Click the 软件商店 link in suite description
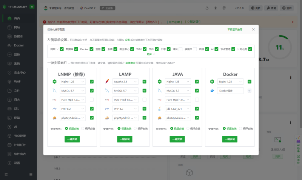Viewport: 302px width, 180px height. (130, 63)
